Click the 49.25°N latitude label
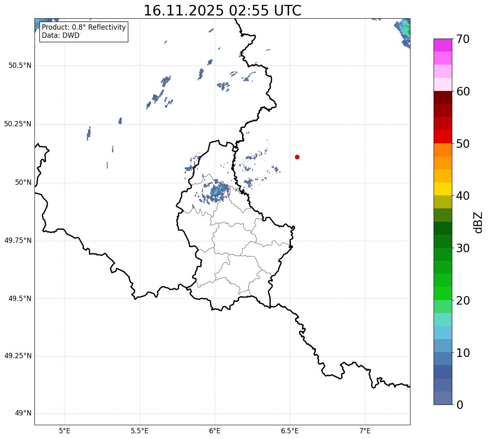The width and height of the screenshot is (488, 439). tap(17, 356)
